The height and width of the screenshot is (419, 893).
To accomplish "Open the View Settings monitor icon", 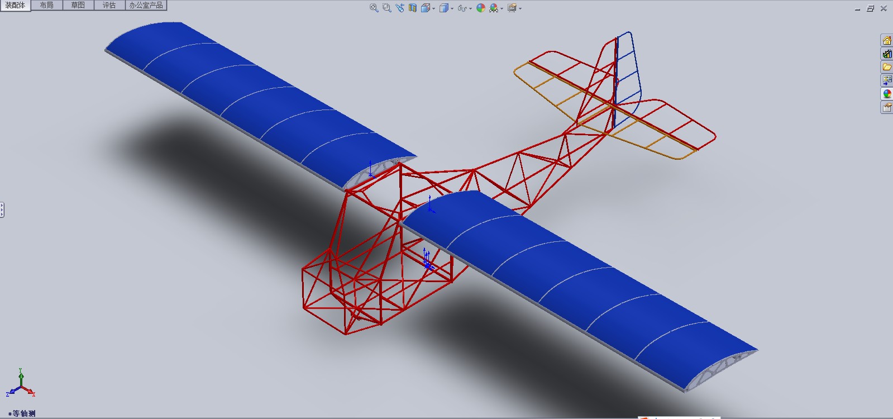I will 512,8.
